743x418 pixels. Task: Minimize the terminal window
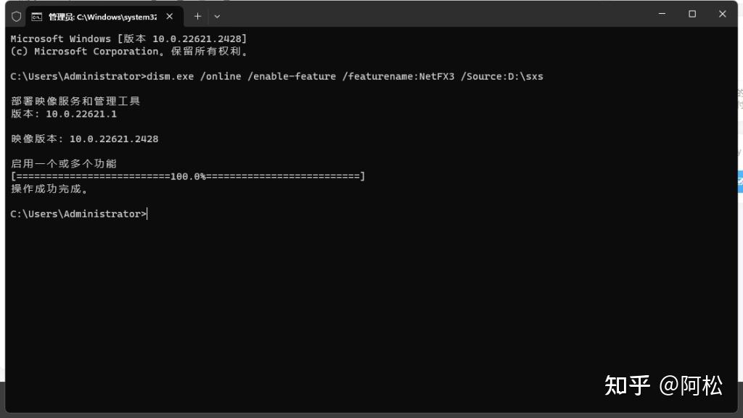tap(662, 14)
